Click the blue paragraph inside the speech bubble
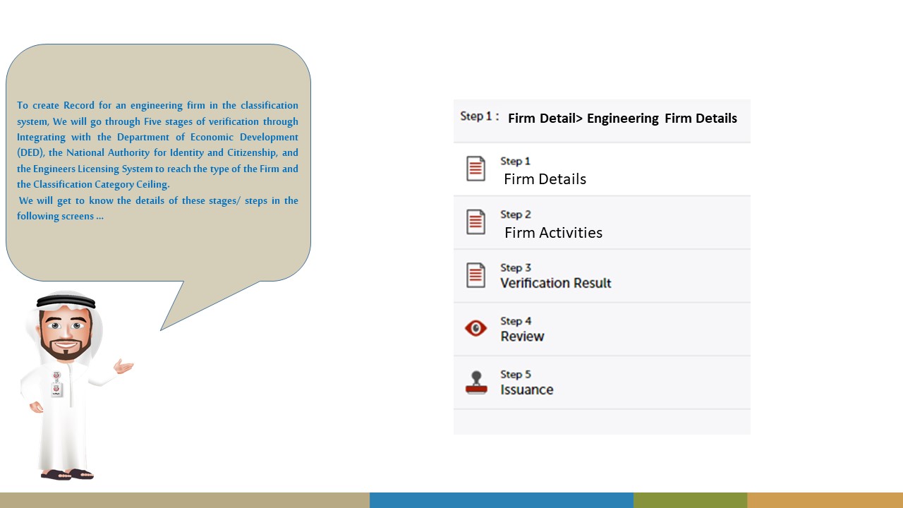The height and width of the screenshot is (508, 903). coord(157,160)
